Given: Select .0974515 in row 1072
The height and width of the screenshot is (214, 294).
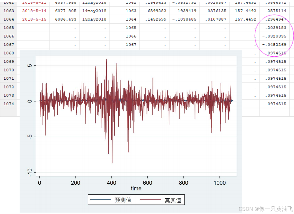Looking at the screenshot, I should point(276,87).
